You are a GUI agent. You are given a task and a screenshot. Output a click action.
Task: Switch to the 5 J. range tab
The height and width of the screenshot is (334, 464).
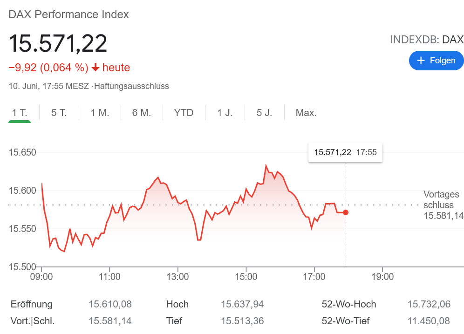click(264, 113)
